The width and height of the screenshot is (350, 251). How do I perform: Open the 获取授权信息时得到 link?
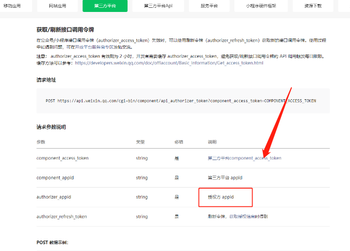point(248,217)
